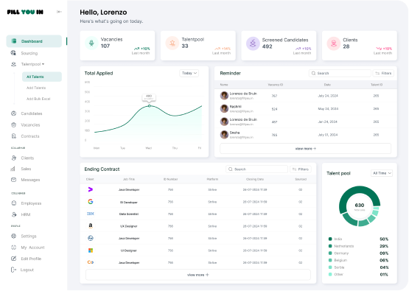This screenshot has width=409, height=291.
Task: Click the Serbia legend color swatch
Action: click(x=330, y=267)
